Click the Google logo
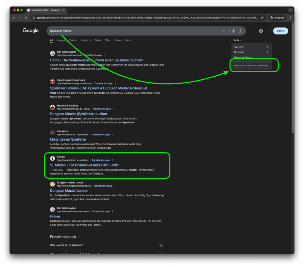Image resolution: width=304 pixels, height=267 pixels. tap(31, 31)
